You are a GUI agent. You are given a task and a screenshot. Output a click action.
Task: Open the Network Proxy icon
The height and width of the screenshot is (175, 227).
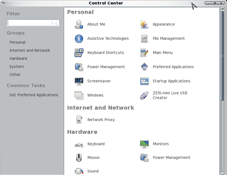[x=79, y=120]
